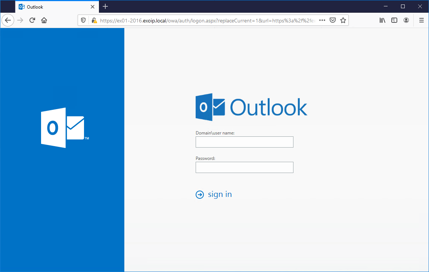Click the Outlook logo above the login form
Viewport: 429px width, 272px height.
251,107
